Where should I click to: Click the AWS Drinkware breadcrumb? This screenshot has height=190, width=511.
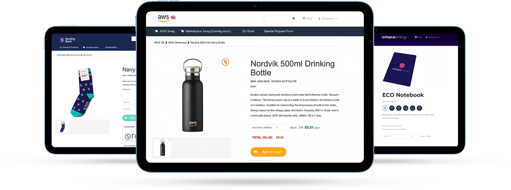(x=177, y=43)
